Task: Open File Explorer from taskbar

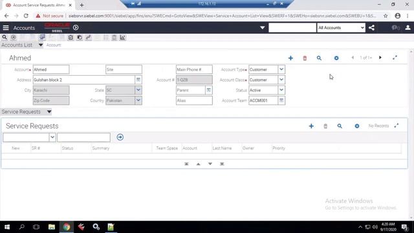Action: 52,227
